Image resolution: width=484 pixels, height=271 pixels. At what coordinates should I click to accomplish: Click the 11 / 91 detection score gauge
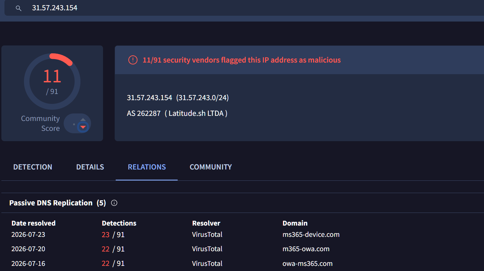(52, 82)
